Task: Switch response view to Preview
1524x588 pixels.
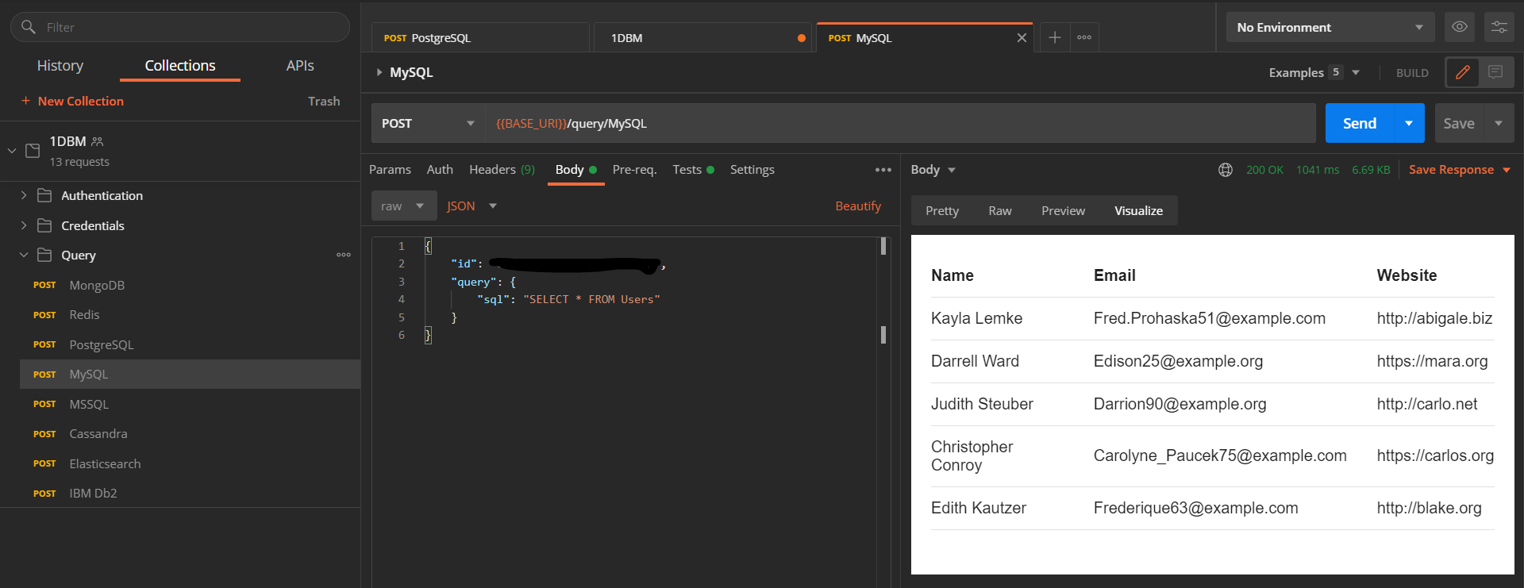Action: 1063,211
